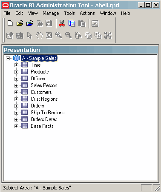This screenshot has width=161, height=192.
Task: Click the Open Offline yellow folder icon
Action: [x=20, y=23]
